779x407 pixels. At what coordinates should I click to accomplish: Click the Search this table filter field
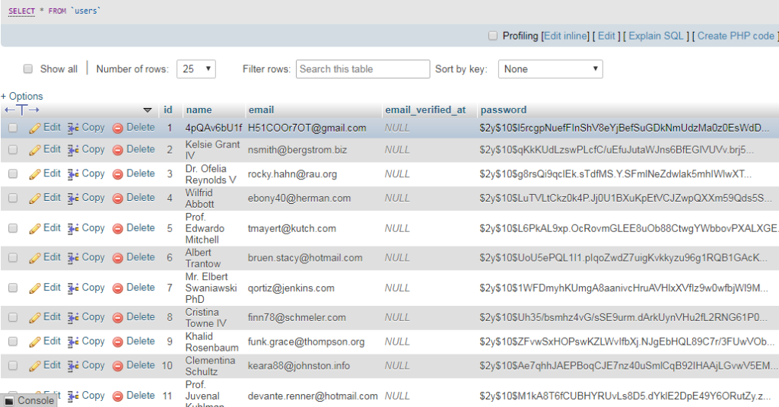(x=362, y=69)
